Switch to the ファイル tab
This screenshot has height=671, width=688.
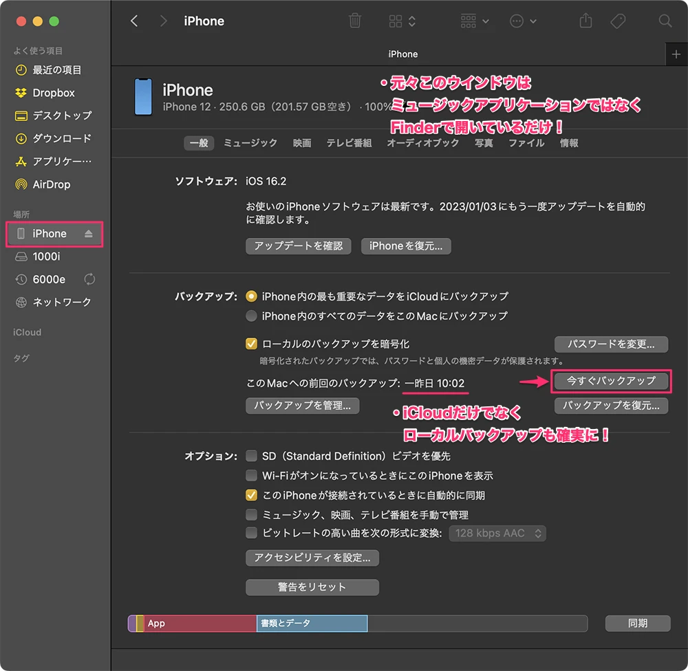[x=526, y=143]
